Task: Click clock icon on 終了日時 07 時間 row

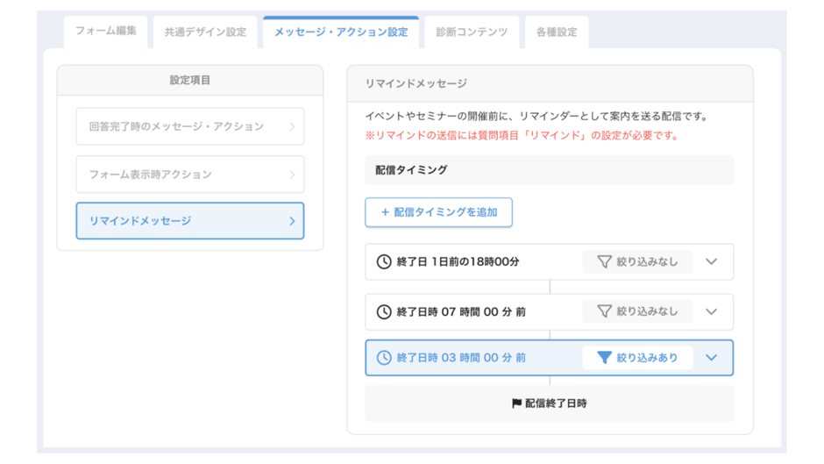Action: (383, 311)
